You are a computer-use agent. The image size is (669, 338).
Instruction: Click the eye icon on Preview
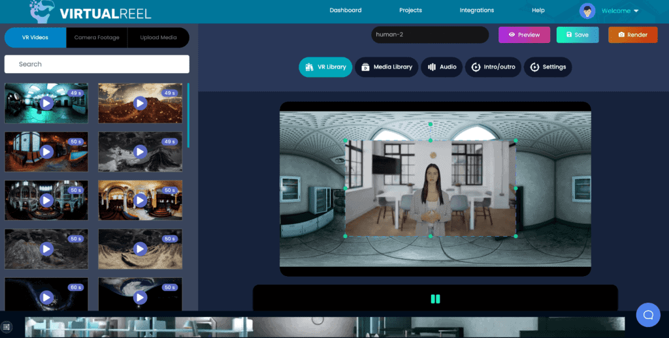click(512, 35)
